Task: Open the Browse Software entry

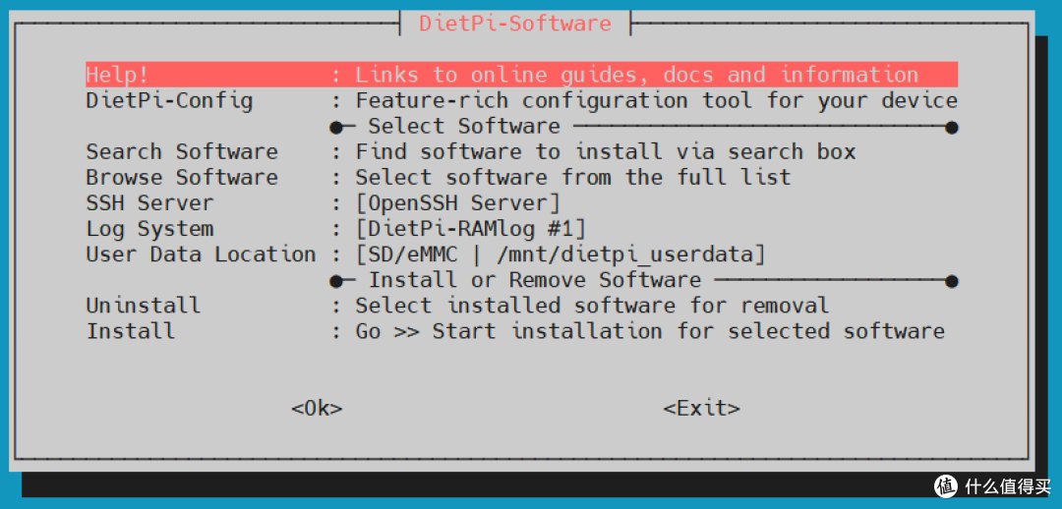Action: click(x=182, y=177)
